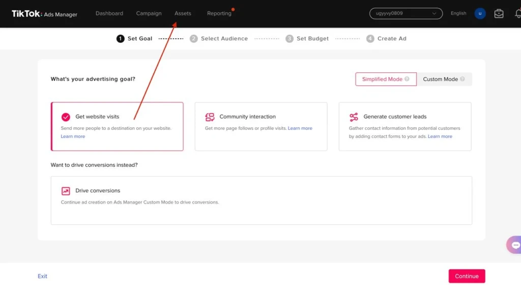Select the Generate customer leads goal card
Image resolution: width=521 pixels, height=288 pixels.
click(404, 127)
